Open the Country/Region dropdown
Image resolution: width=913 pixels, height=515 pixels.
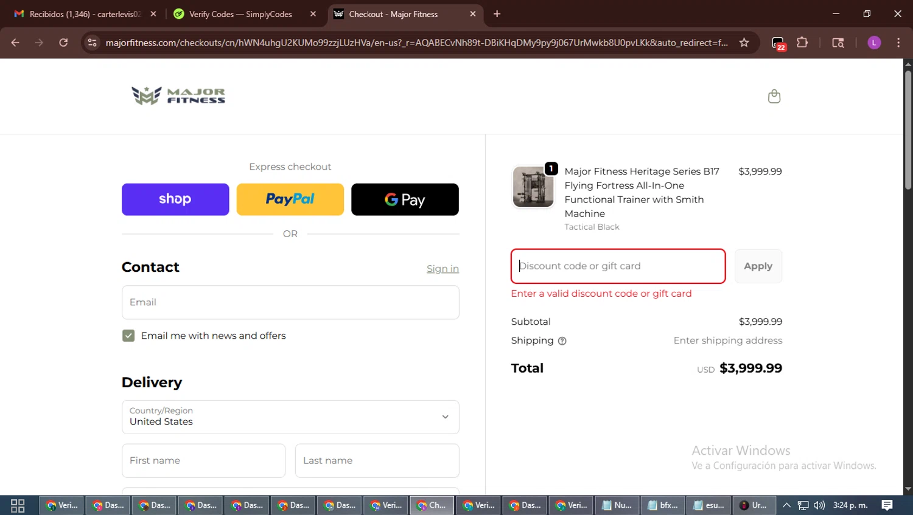pos(290,417)
